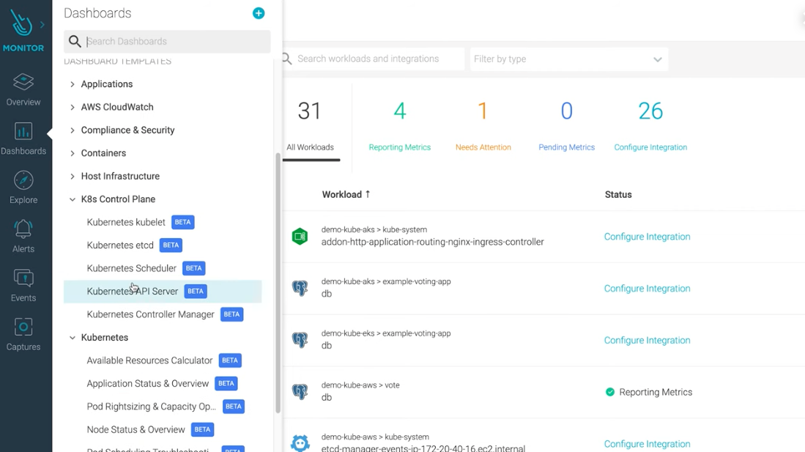Viewport: 805px width, 452px height.
Task: Click the green Reporting Metrics check icon
Action: (x=610, y=392)
